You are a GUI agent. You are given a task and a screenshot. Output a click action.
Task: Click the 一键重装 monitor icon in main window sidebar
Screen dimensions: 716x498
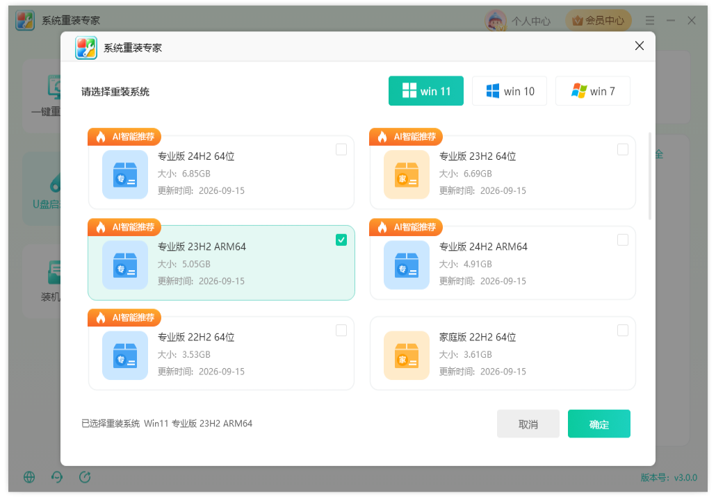[x=54, y=87]
